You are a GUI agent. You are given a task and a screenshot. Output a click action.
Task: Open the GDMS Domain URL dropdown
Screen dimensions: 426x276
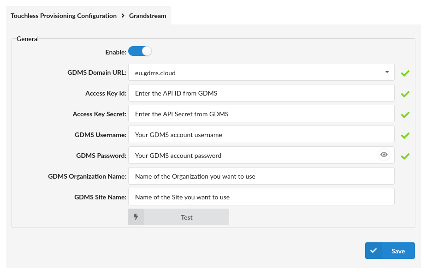tap(261, 72)
